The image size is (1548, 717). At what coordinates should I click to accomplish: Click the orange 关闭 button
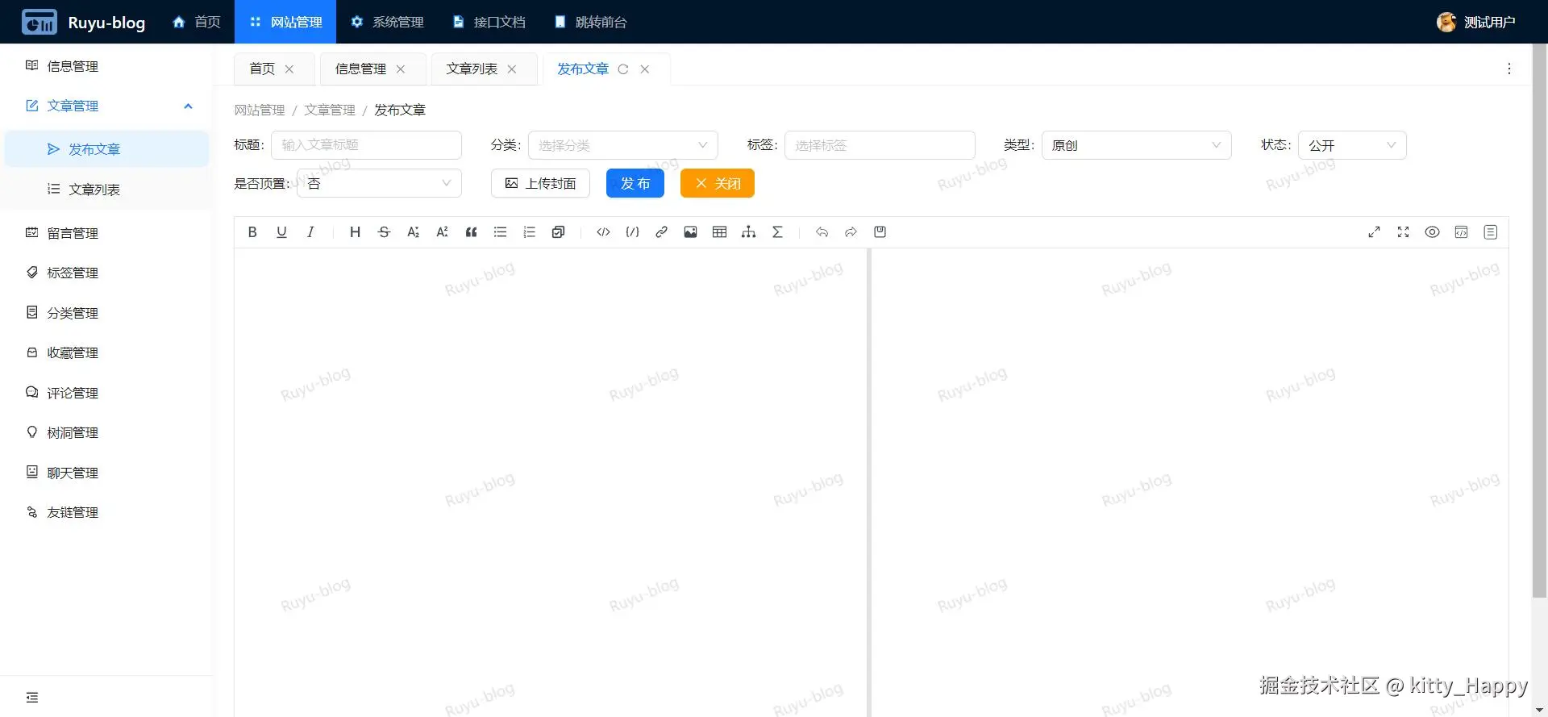(x=718, y=183)
